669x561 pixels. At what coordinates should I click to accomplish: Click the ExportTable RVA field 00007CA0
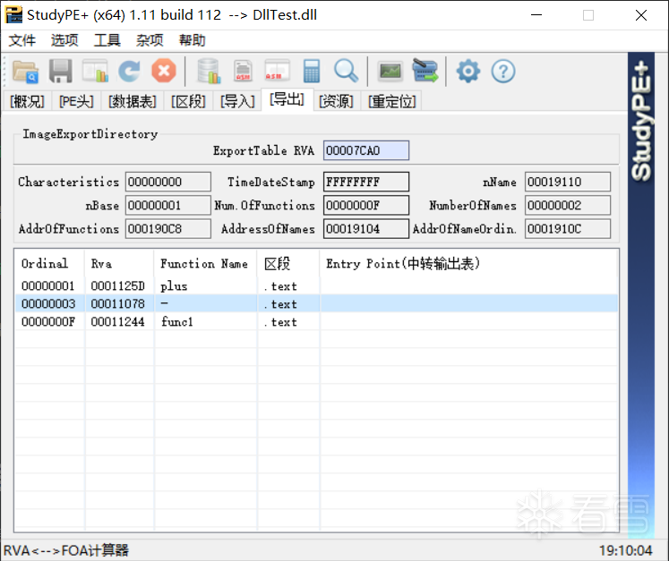point(366,150)
